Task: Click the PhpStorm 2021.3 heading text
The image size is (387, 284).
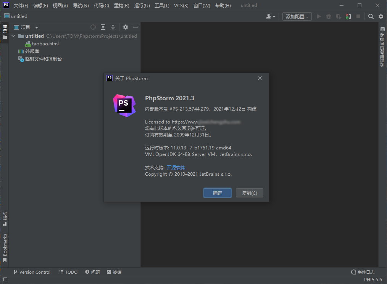Action: tap(169, 98)
